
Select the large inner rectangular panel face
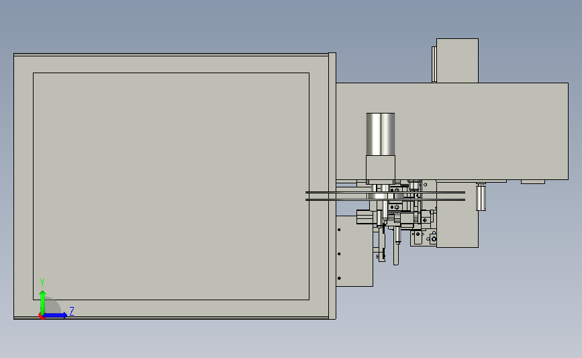click(x=171, y=186)
